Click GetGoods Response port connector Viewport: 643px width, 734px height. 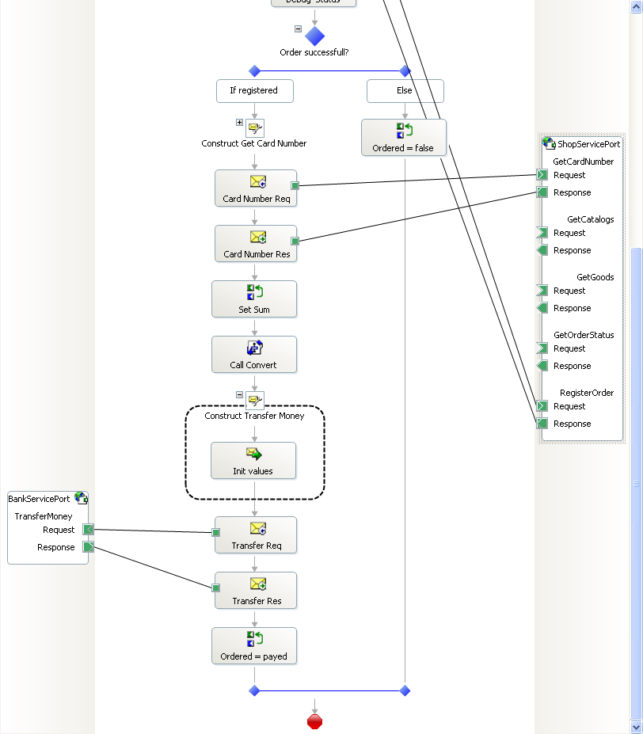pos(542,307)
